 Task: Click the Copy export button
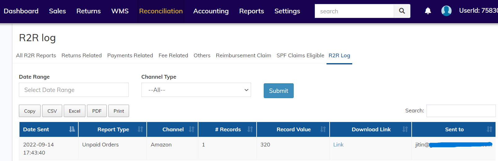[30, 111]
